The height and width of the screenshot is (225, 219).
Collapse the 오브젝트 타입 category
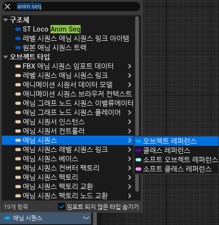(x=6, y=57)
